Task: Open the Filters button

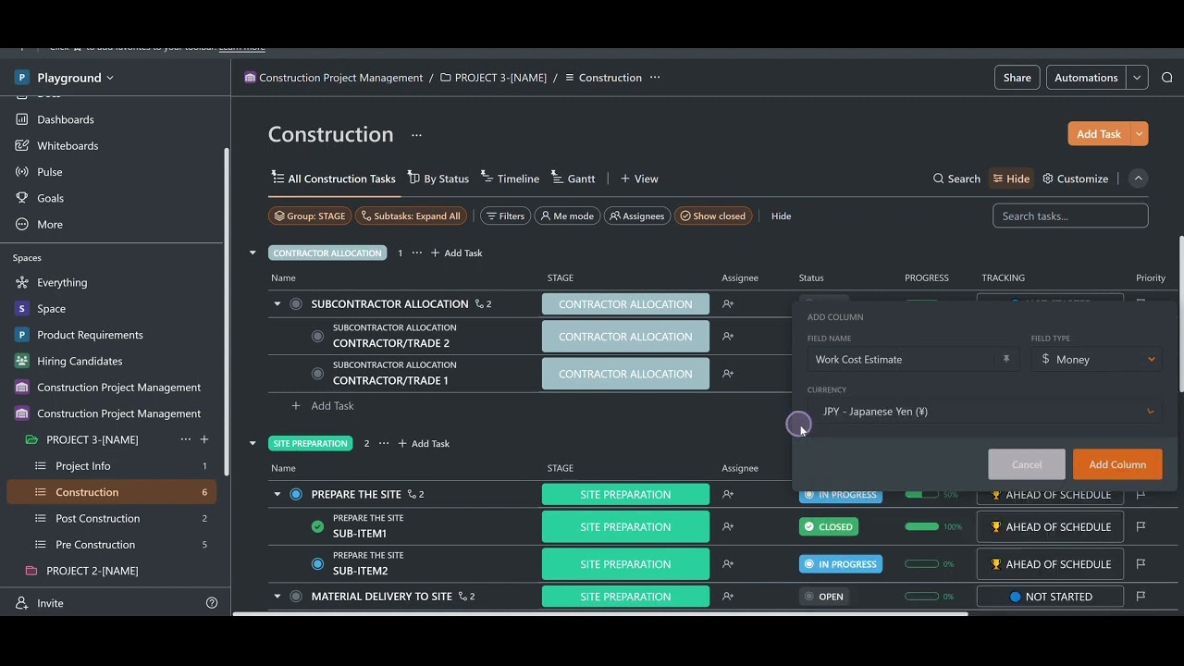Action: pyautogui.click(x=505, y=216)
